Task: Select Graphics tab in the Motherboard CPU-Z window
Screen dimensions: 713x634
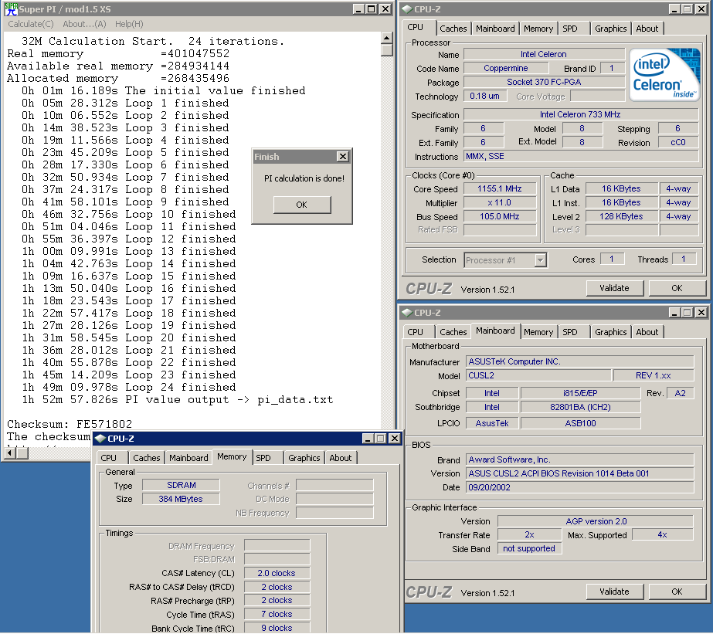Action: pyautogui.click(x=610, y=332)
